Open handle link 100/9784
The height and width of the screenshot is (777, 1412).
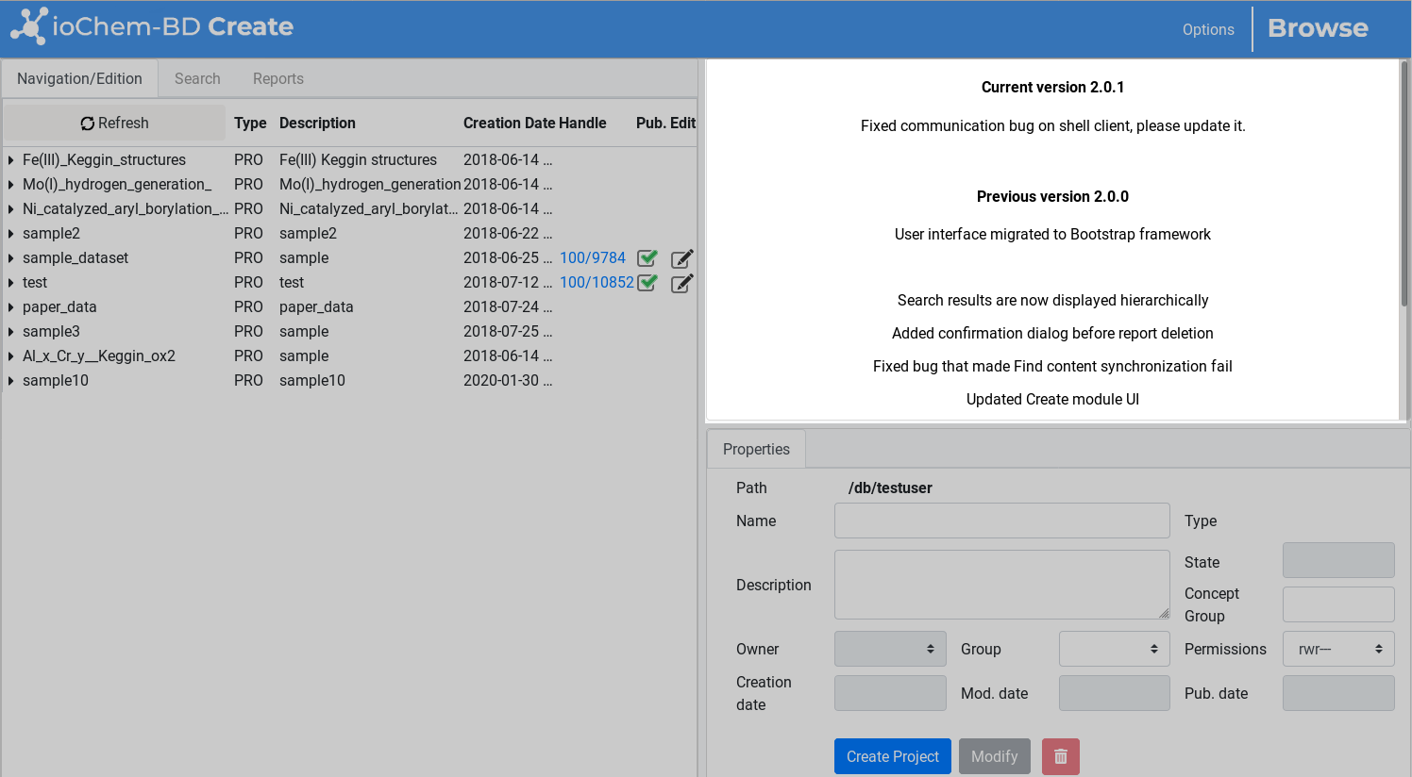point(593,258)
